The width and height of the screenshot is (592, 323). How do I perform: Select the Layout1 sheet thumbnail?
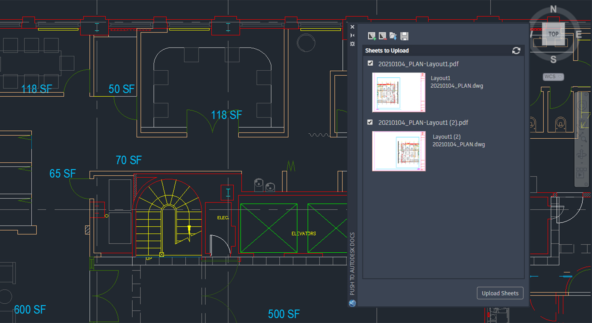tap(399, 92)
